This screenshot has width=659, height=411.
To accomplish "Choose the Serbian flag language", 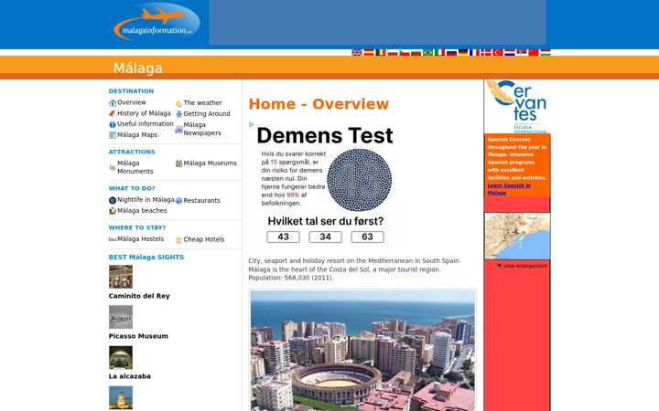I will (x=521, y=52).
